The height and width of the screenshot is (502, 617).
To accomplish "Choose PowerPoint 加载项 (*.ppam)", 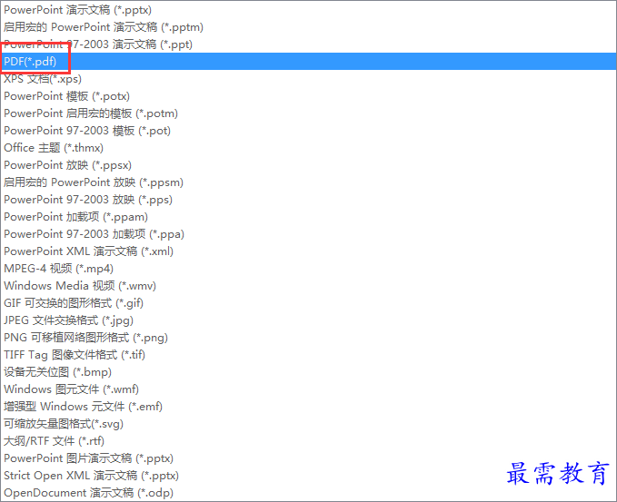I will pos(308,217).
